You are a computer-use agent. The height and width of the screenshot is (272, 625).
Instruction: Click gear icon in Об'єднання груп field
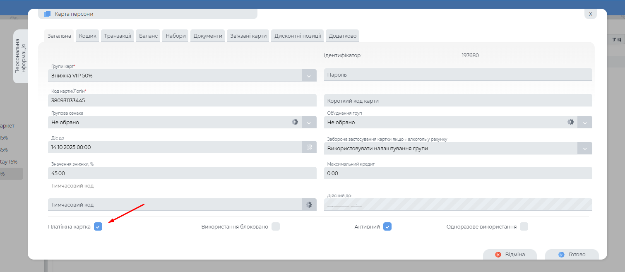[570, 122]
